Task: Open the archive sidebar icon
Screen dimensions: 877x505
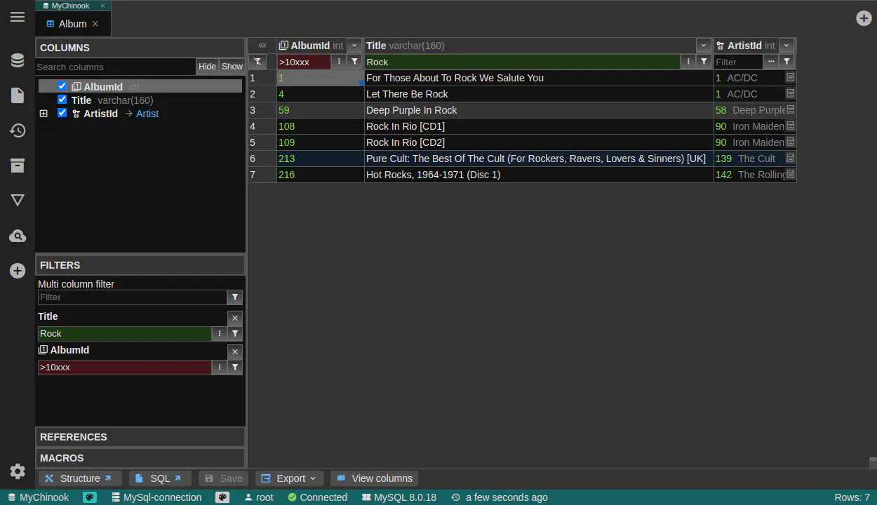Action: coord(18,166)
